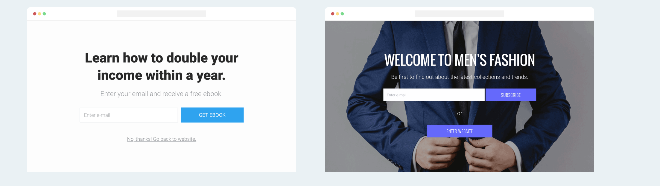
Task: Click the yellow dot in left window
Action: (x=39, y=14)
